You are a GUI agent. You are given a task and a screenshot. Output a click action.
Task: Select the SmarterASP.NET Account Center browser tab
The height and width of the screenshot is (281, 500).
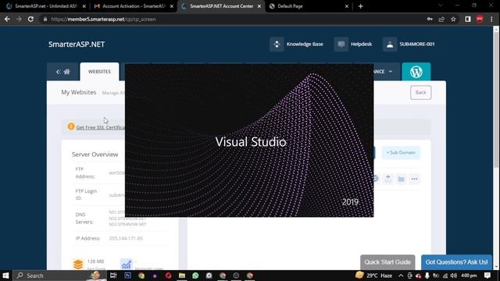(x=221, y=6)
